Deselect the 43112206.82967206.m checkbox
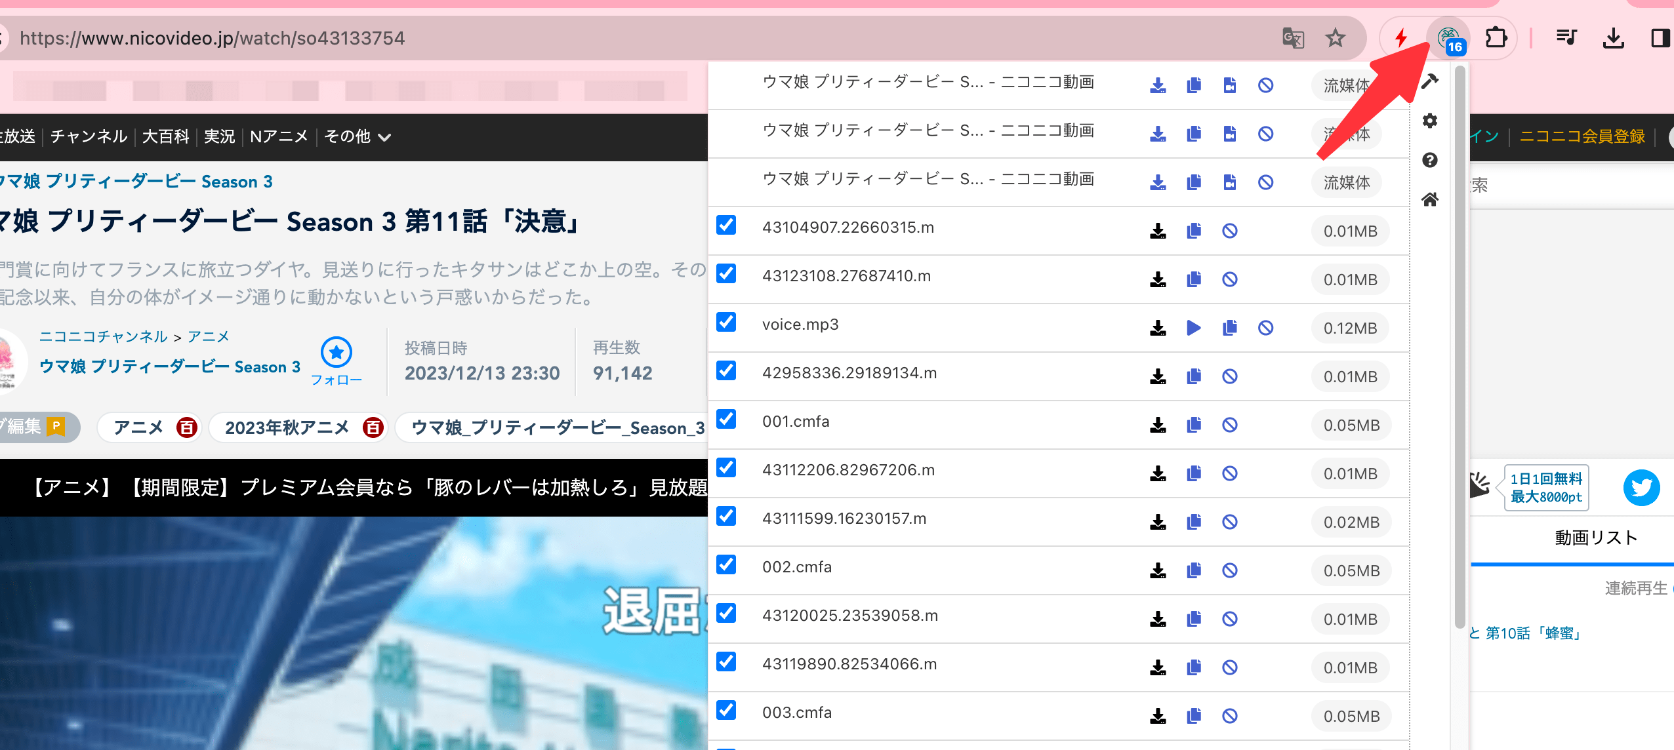Image resolution: width=1674 pixels, height=750 pixels. (x=726, y=467)
